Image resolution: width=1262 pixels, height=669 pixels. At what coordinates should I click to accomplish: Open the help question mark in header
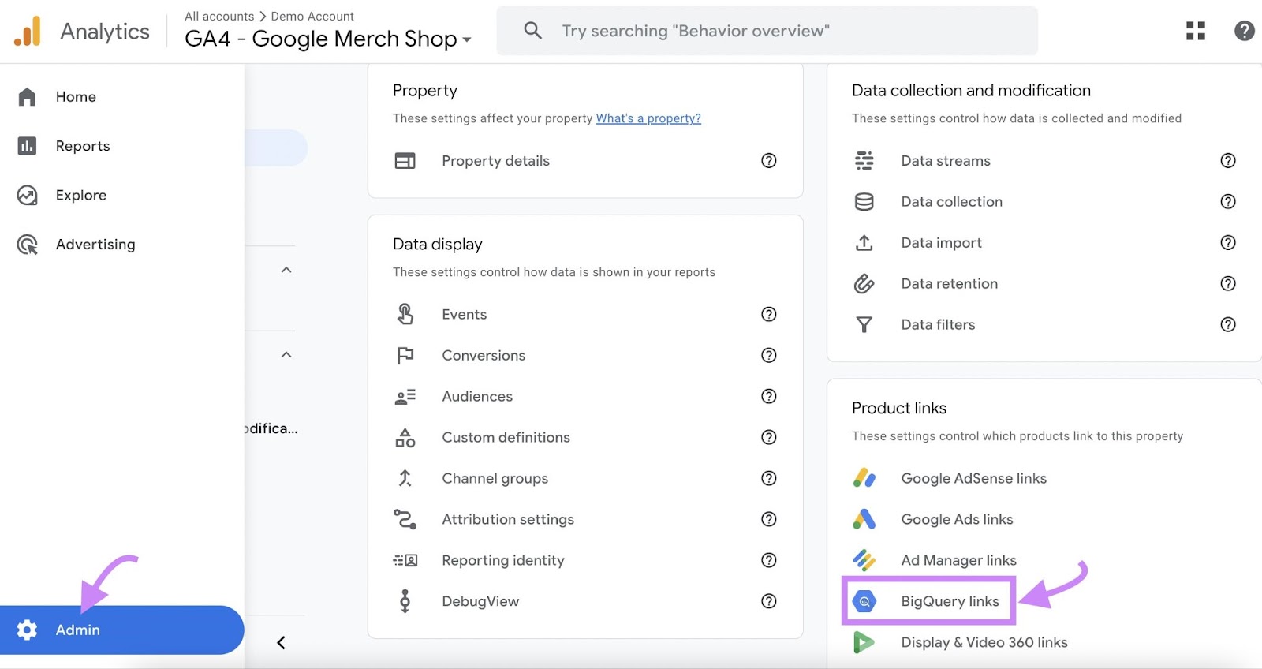(x=1244, y=31)
